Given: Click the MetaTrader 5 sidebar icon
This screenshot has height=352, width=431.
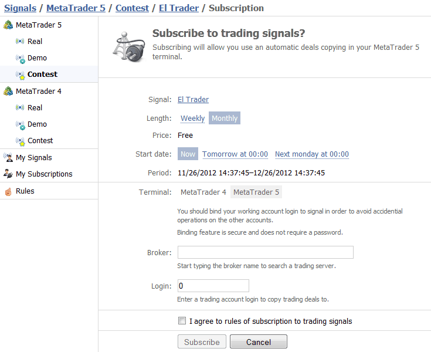Looking at the screenshot, I should click(8, 25).
